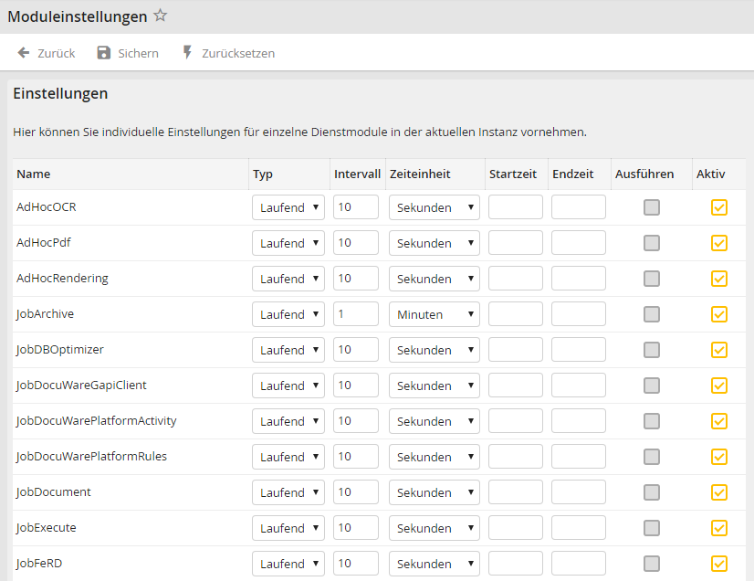Open the Typ dropdown for AdHocPdf
Image resolution: width=754 pixels, height=581 pixels.
pyautogui.click(x=288, y=243)
